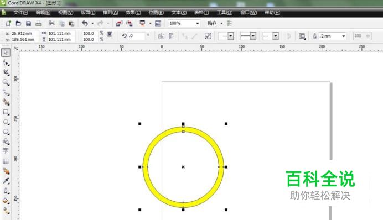The height and width of the screenshot is (220, 383).
Task: Select the Pick tool in the toolbox
Action: point(6,52)
